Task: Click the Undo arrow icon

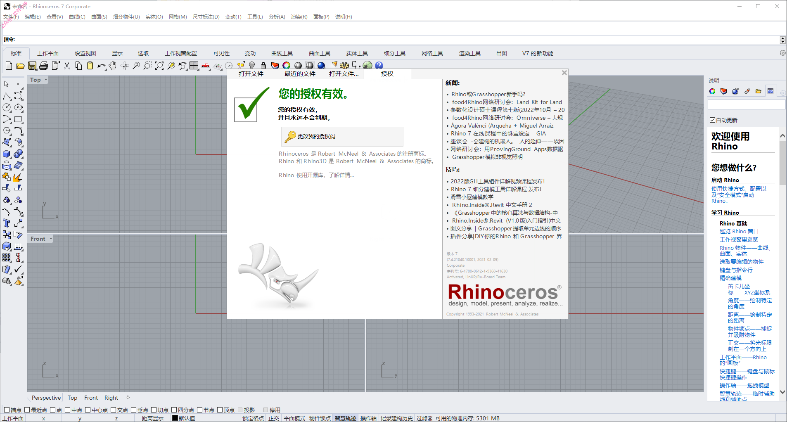Action: point(101,66)
